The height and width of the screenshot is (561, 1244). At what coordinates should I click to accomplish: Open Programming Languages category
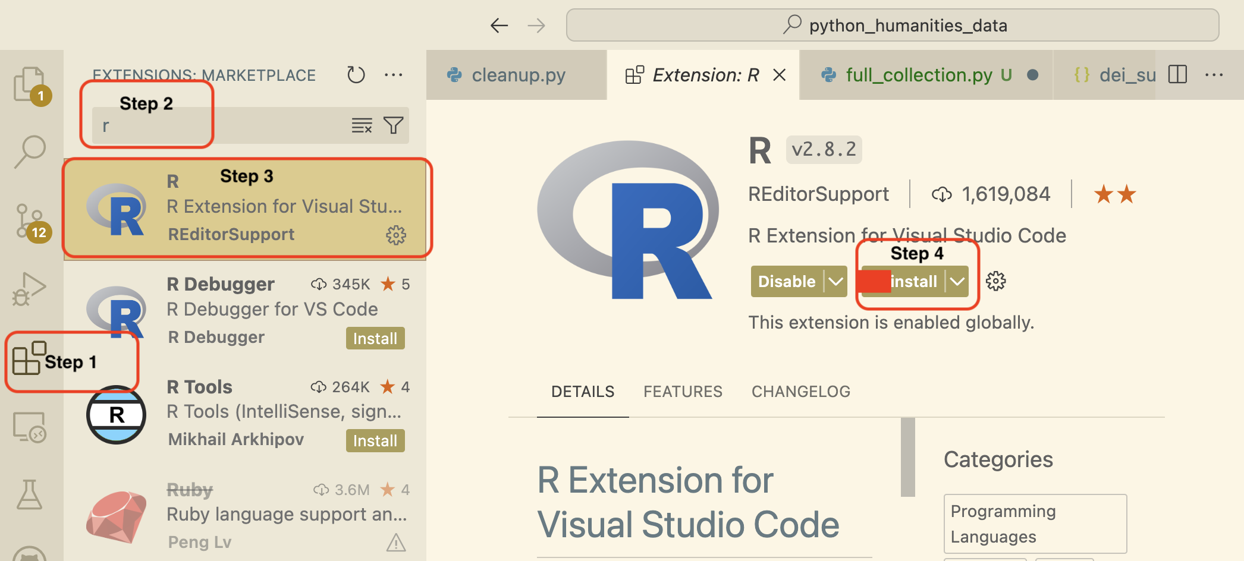tap(1035, 524)
